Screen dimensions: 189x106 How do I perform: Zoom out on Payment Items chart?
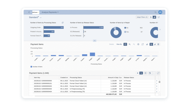click(x=134, y=44)
